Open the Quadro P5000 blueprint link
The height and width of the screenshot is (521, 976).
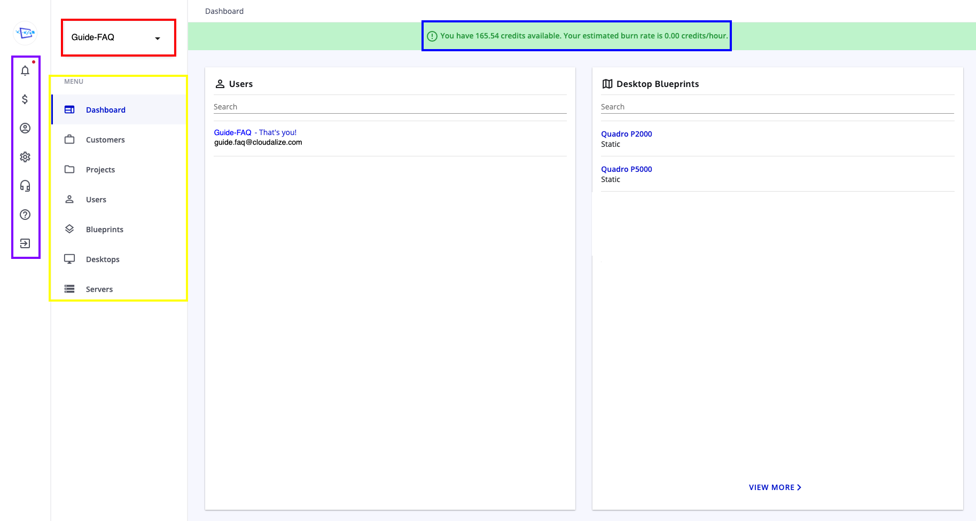pyautogui.click(x=626, y=169)
